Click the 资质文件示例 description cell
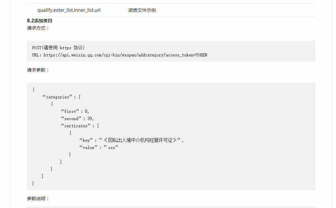The image size is (336, 208). point(142,10)
